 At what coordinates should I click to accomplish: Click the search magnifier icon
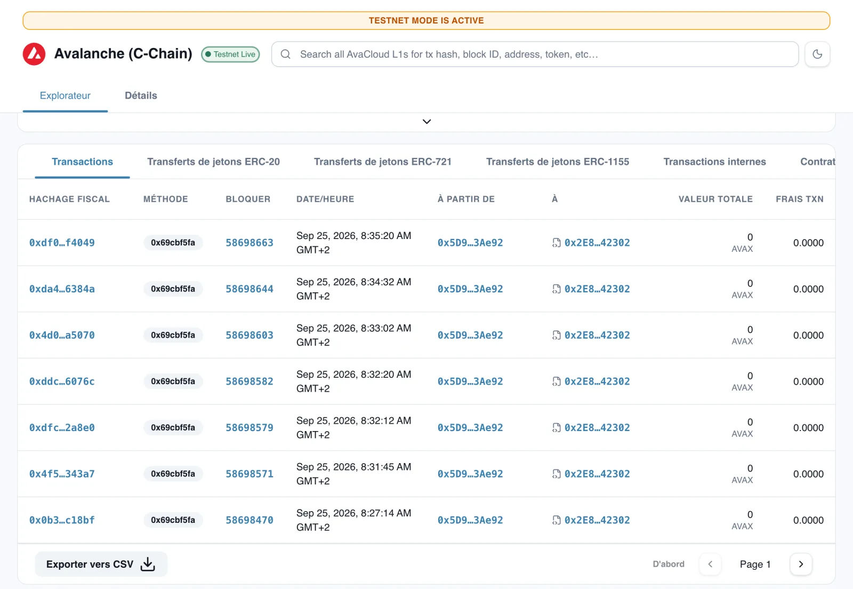[x=286, y=54]
